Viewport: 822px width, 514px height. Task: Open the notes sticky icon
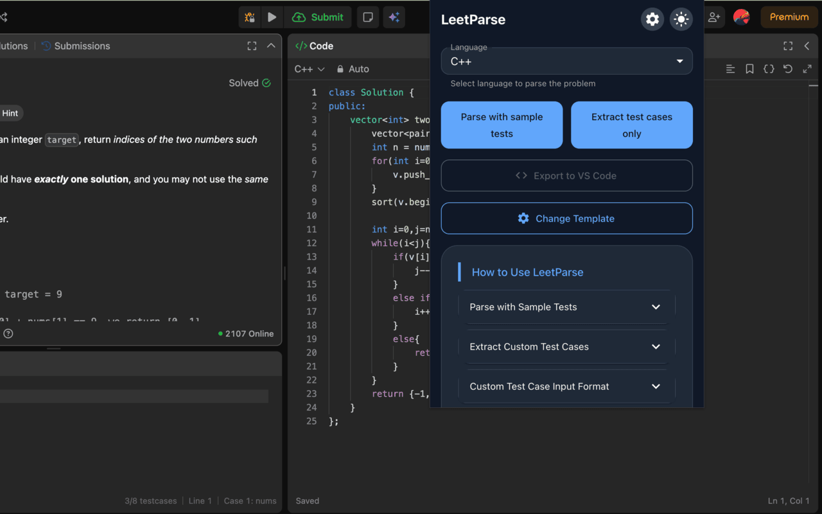[x=368, y=17]
